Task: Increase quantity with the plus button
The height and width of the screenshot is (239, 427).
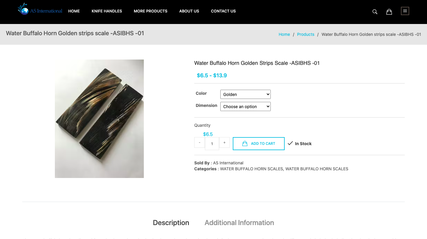Action: click(224, 142)
